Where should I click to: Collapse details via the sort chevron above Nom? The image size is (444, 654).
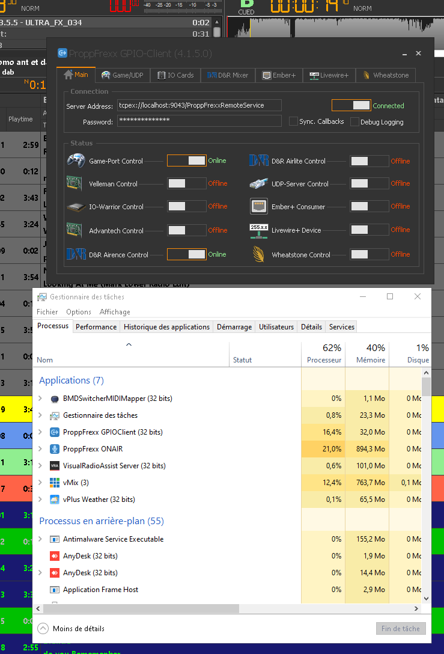[129, 344]
